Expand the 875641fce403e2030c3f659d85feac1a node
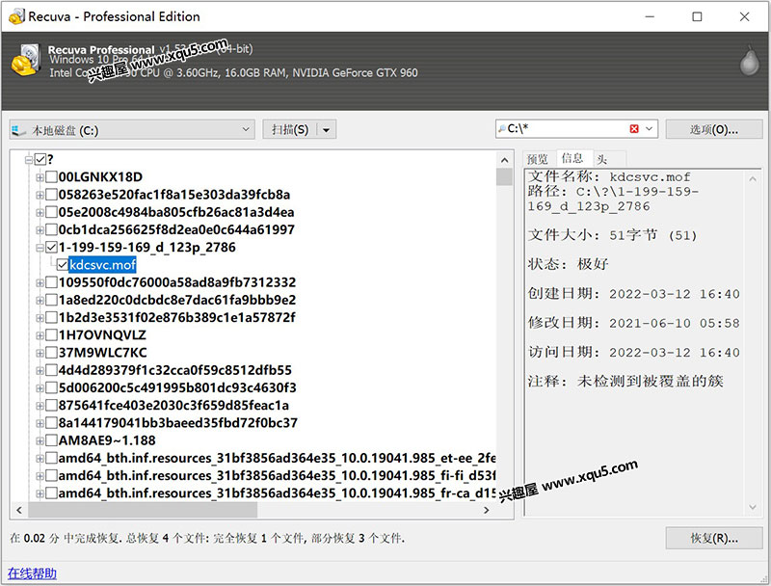This screenshot has width=771, height=586. click(x=40, y=406)
